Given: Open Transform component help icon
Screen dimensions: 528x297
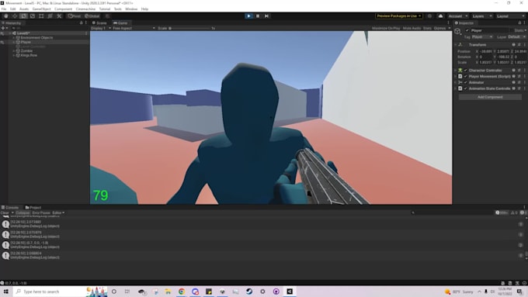Looking at the screenshot, I should (x=513, y=45).
